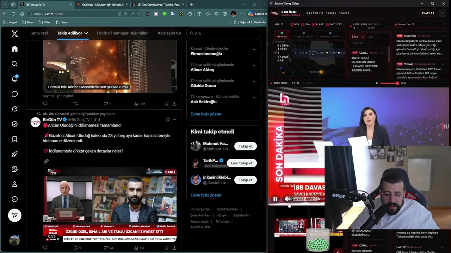
Task: Click the compose post feather button
Action: [x=14, y=215]
